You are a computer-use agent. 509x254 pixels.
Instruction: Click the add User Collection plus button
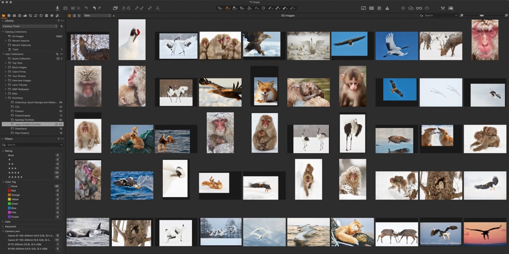click(57, 54)
